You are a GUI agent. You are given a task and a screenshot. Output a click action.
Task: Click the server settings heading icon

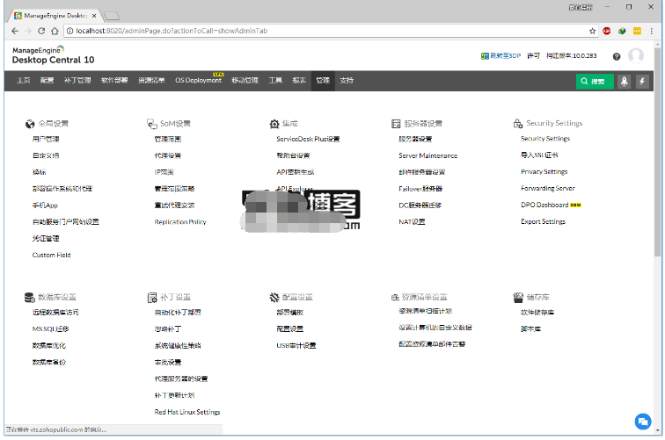(x=396, y=124)
